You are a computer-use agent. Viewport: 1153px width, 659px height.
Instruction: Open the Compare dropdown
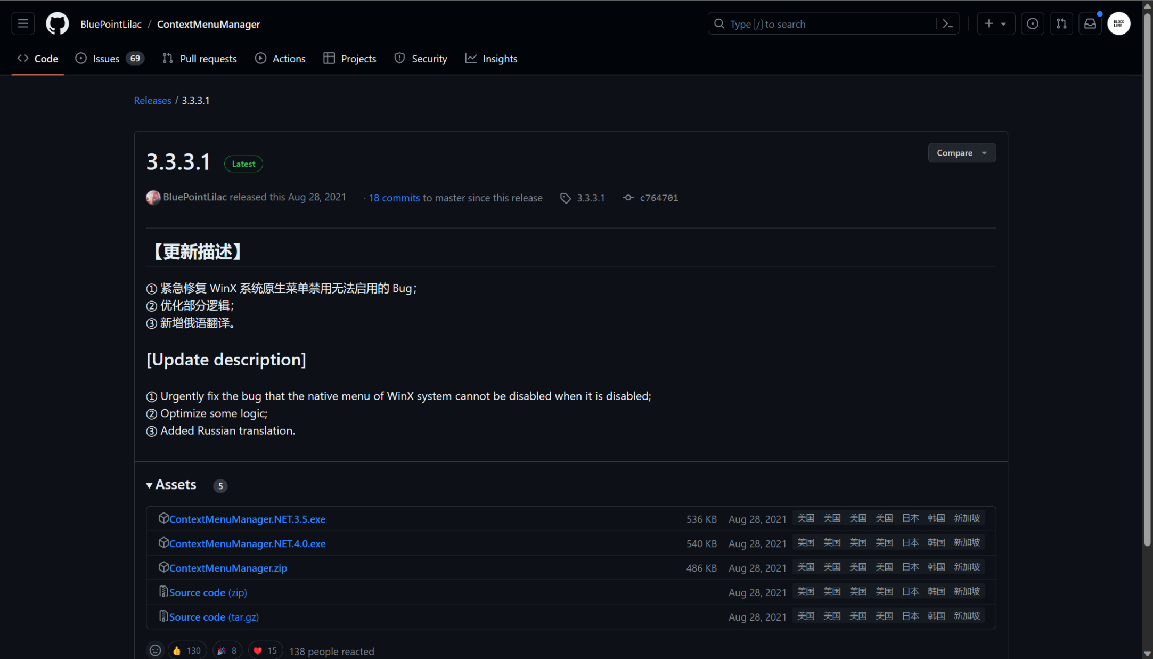pos(961,153)
